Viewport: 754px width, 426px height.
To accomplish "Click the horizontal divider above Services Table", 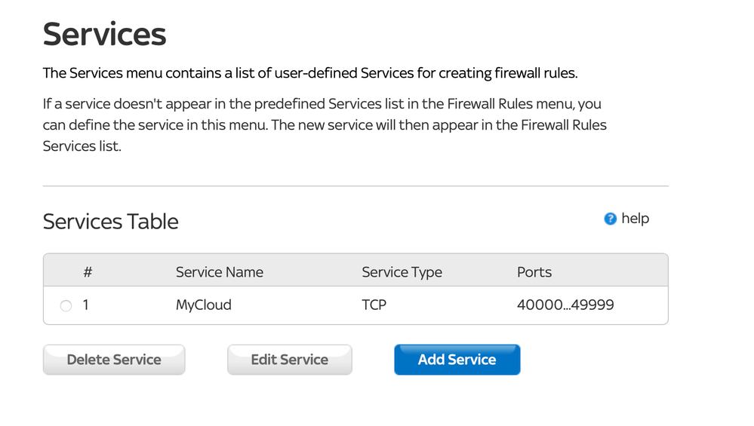I will pyautogui.click(x=355, y=185).
